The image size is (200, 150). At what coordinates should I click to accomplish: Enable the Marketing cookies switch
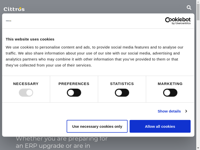coord(170,93)
